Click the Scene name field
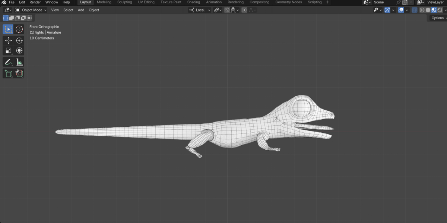The image size is (447, 223). (x=383, y=2)
